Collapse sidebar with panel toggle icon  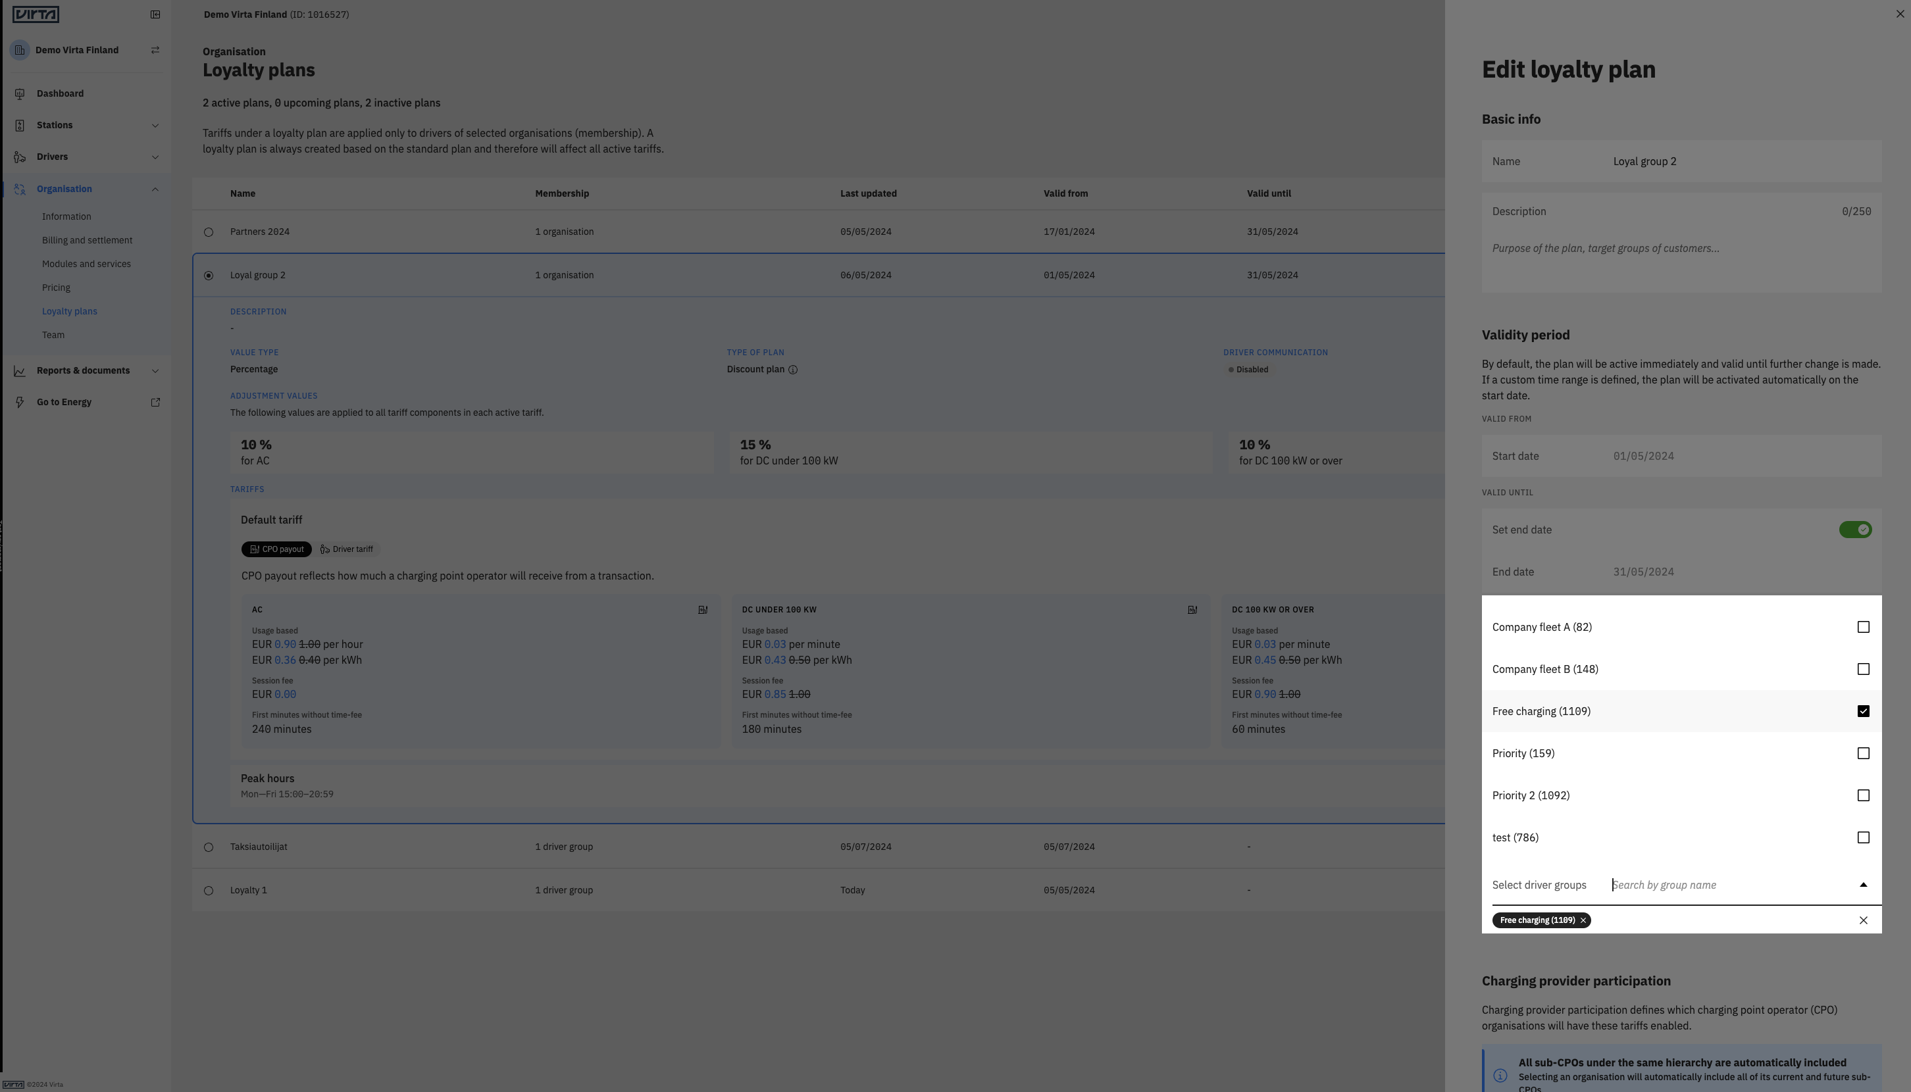point(155,14)
